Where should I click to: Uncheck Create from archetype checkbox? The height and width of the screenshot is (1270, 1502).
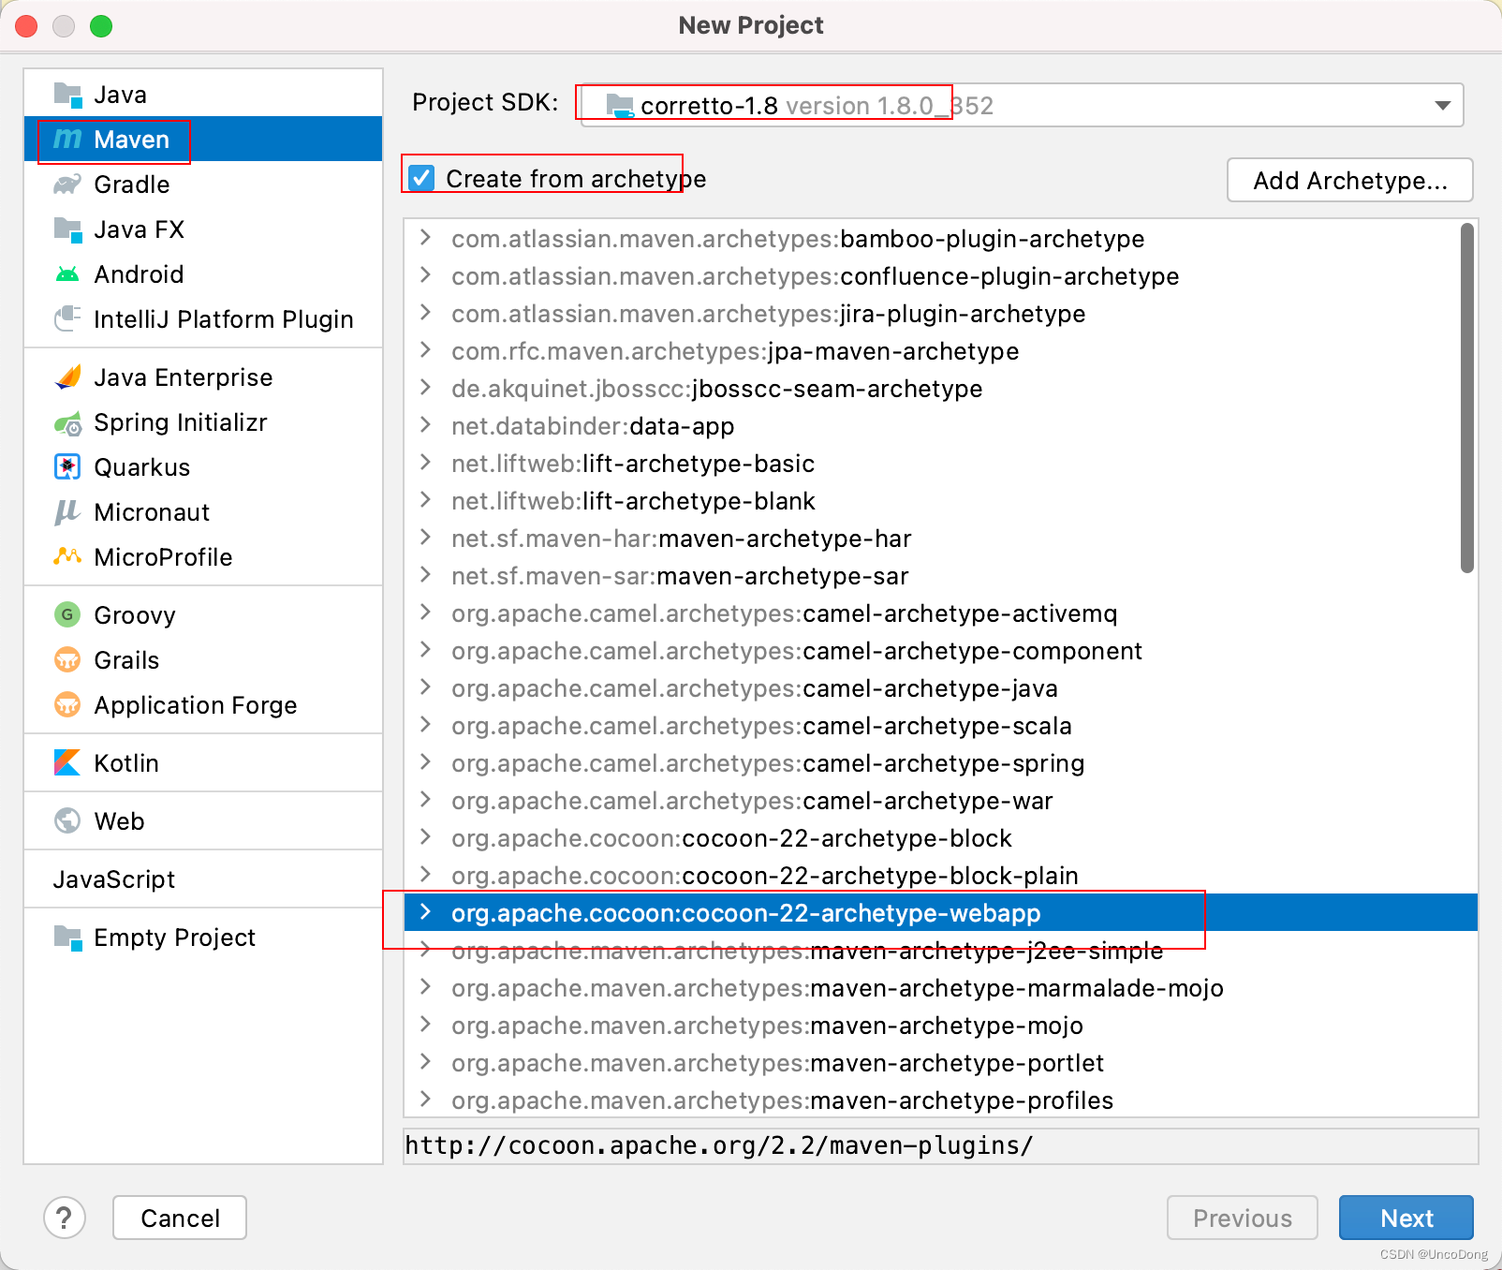422,178
